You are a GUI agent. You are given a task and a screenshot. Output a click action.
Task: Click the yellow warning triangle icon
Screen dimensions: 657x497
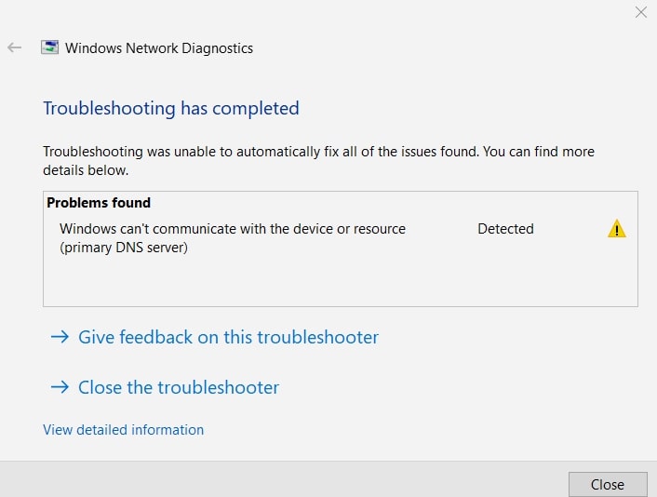click(x=616, y=229)
